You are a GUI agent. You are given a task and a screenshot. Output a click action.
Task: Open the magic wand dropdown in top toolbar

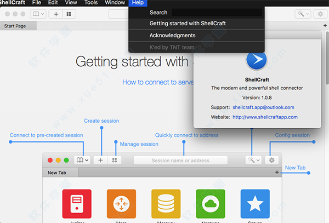303,14
